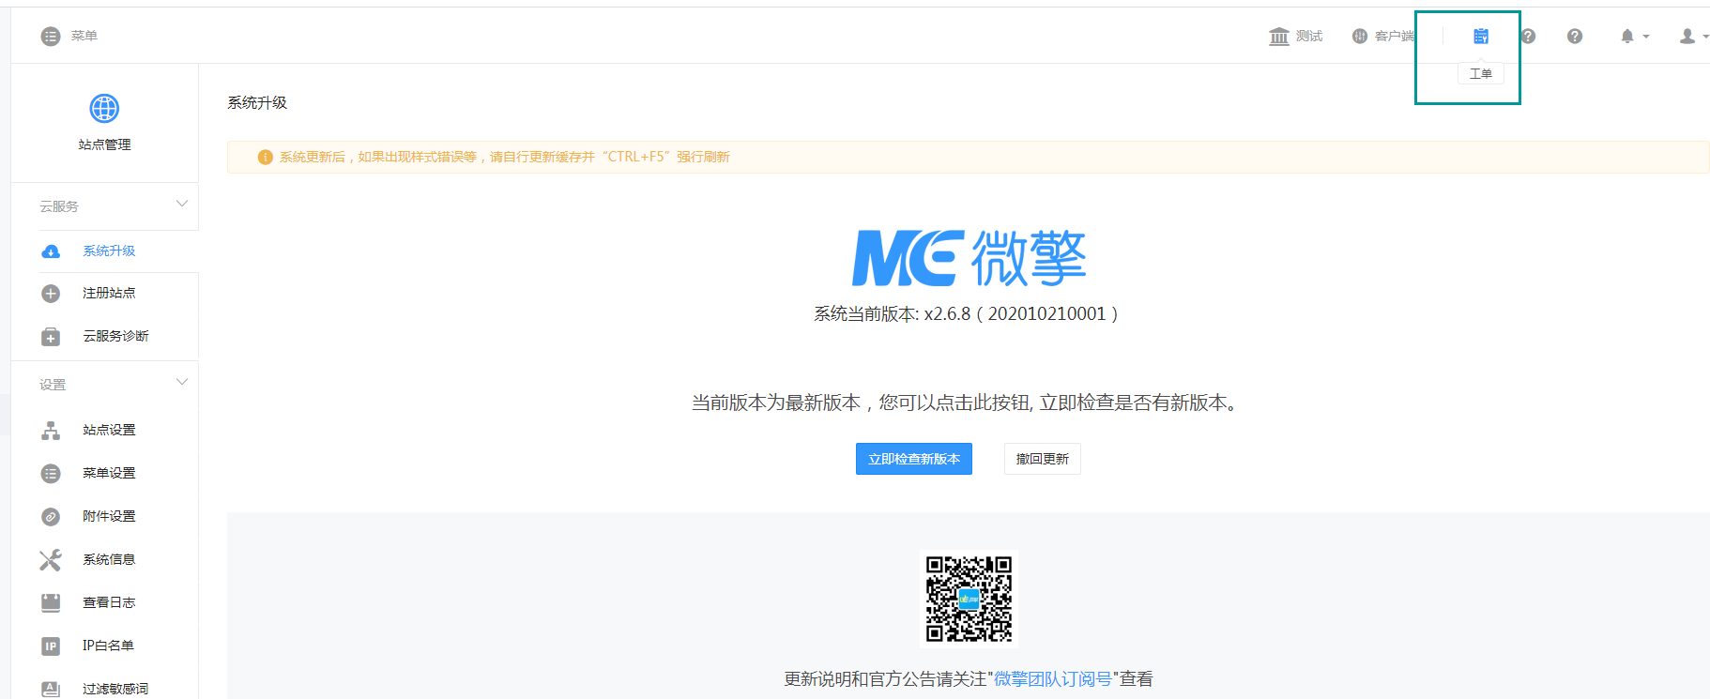Click the 站点管理 globe icon
The image size is (1710, 699).
(x=104, y=108)
